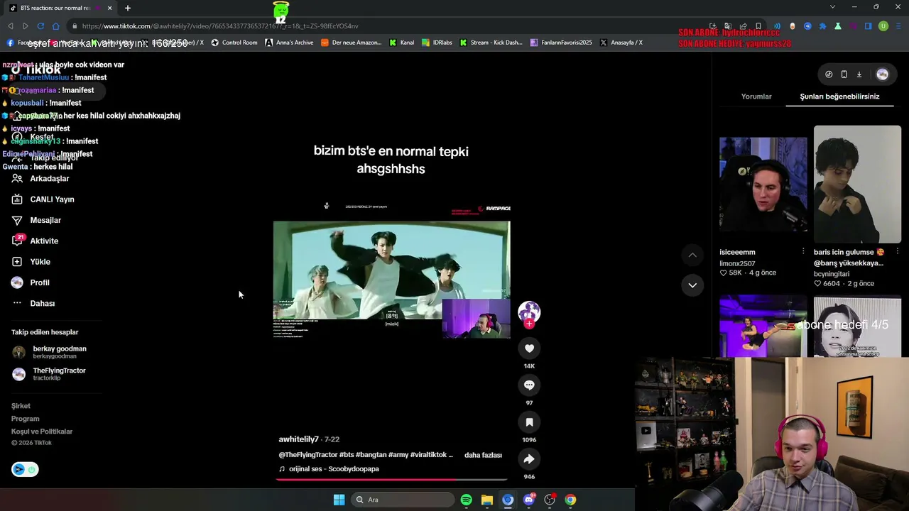Open the profile avatar in top pill
This screenshot has width=909, height=511.
click(x=882, y=75)
